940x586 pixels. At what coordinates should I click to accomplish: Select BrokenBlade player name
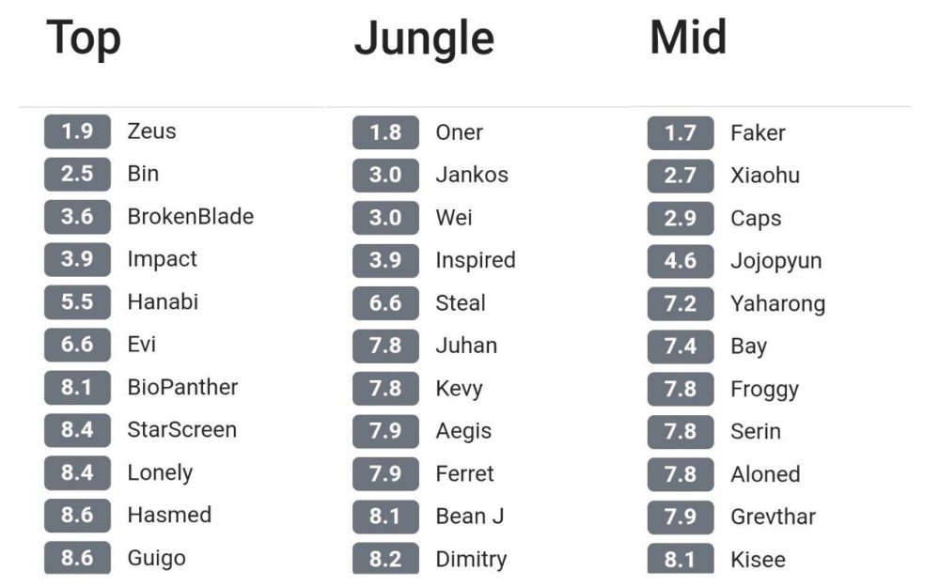pos(190,217)
